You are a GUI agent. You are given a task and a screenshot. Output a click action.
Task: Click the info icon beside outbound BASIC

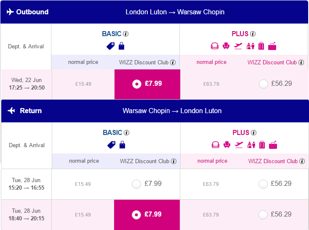[126, 34]
